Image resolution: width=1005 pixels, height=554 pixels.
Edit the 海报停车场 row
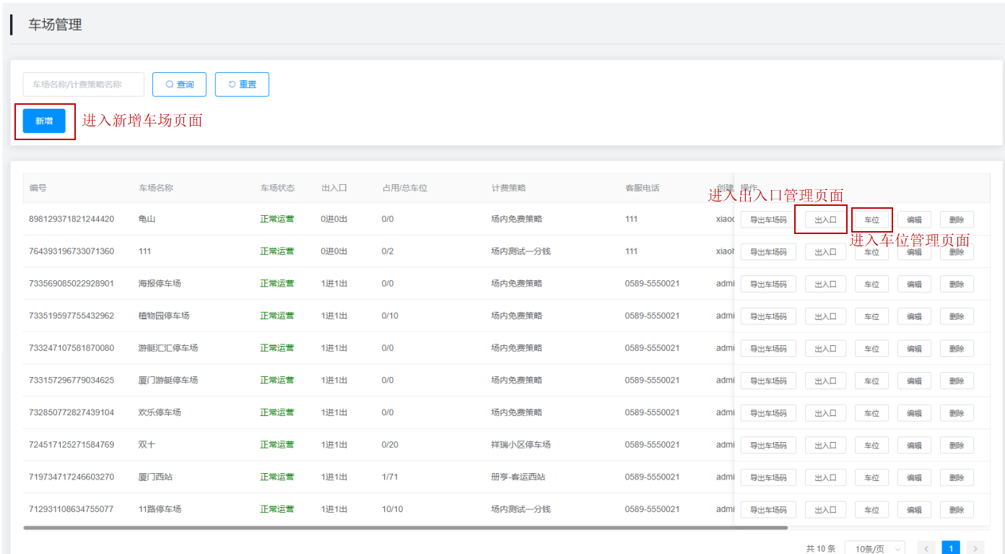click(914, 285)
